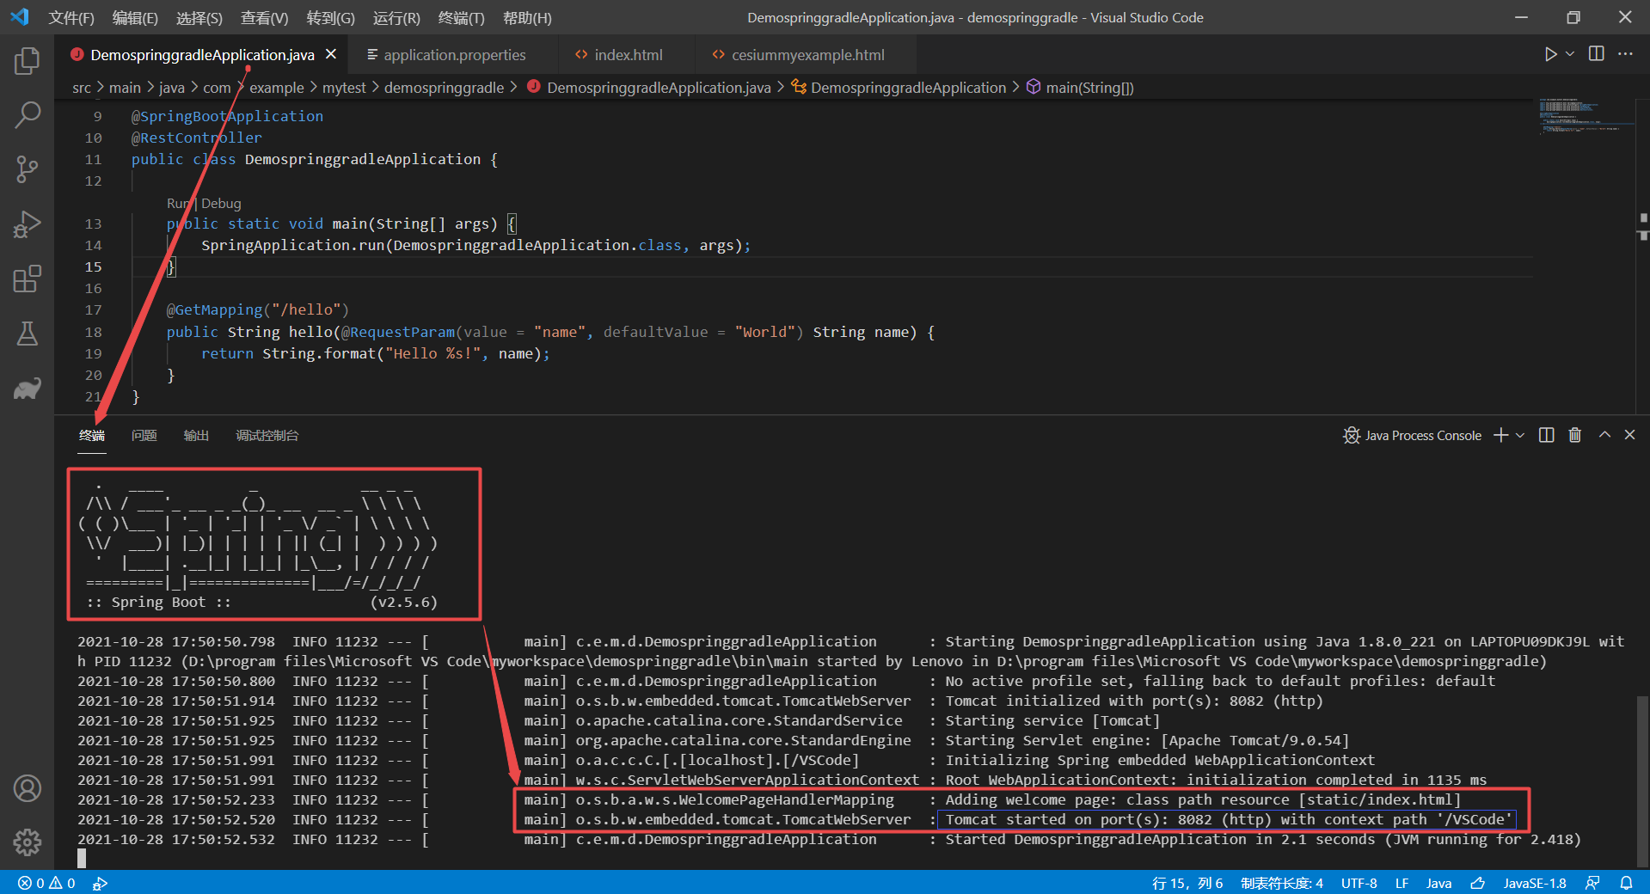Open the Source Control view
This screenshot has width=1650, height=894.
click(28, 169)
